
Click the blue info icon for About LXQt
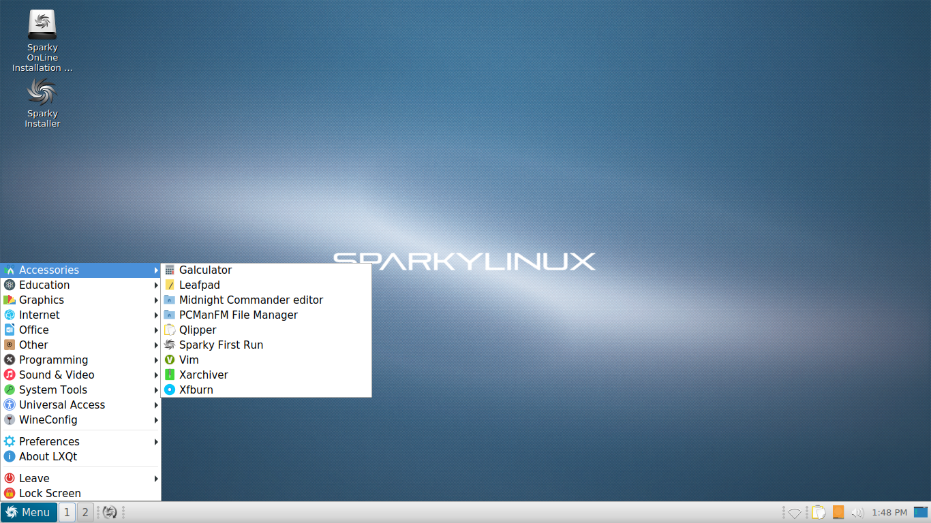pyautogui.click(x=10, y=457)
